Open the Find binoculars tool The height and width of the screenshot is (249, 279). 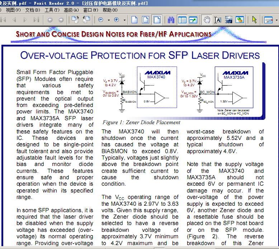click(x=171, y=20)
